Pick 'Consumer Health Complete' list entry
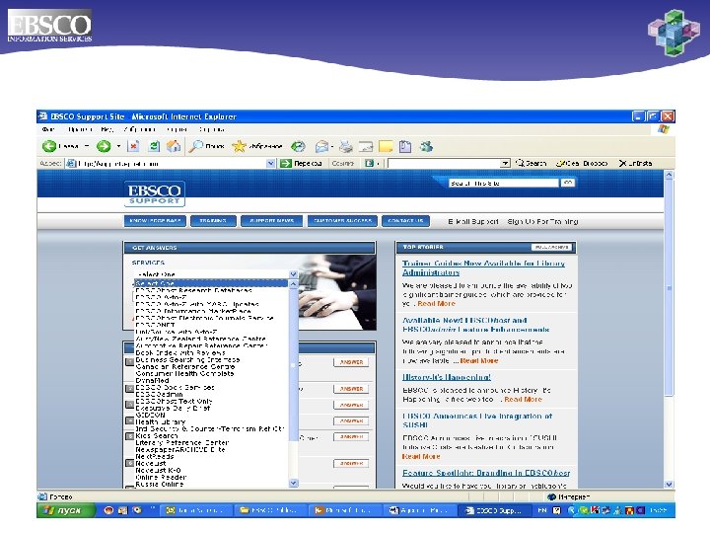 184,373
